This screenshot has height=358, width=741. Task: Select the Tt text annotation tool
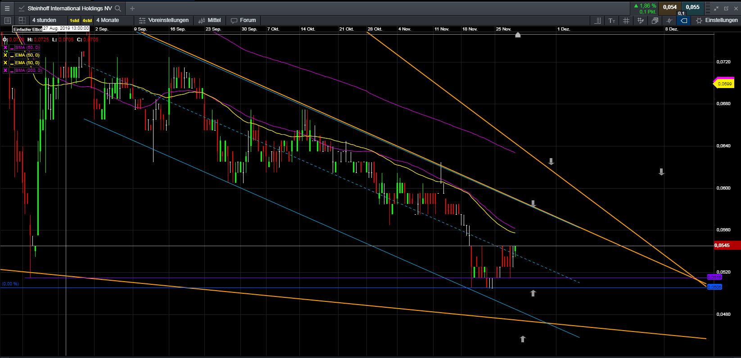click(x=612, y=20)
